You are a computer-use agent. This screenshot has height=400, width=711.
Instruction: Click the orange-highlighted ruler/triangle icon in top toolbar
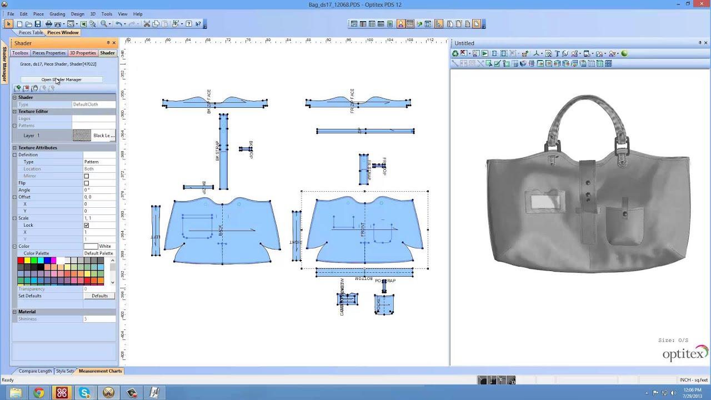[x=439, y=24]
